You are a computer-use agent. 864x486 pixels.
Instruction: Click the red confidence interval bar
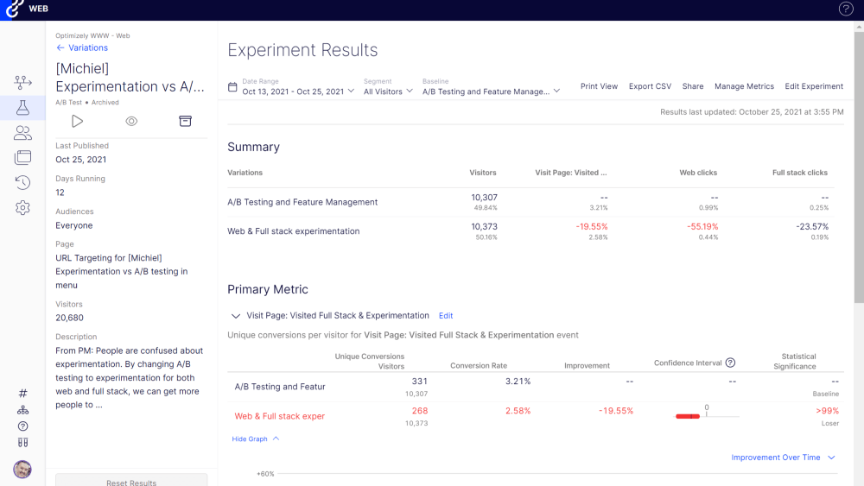click(688, 417)
